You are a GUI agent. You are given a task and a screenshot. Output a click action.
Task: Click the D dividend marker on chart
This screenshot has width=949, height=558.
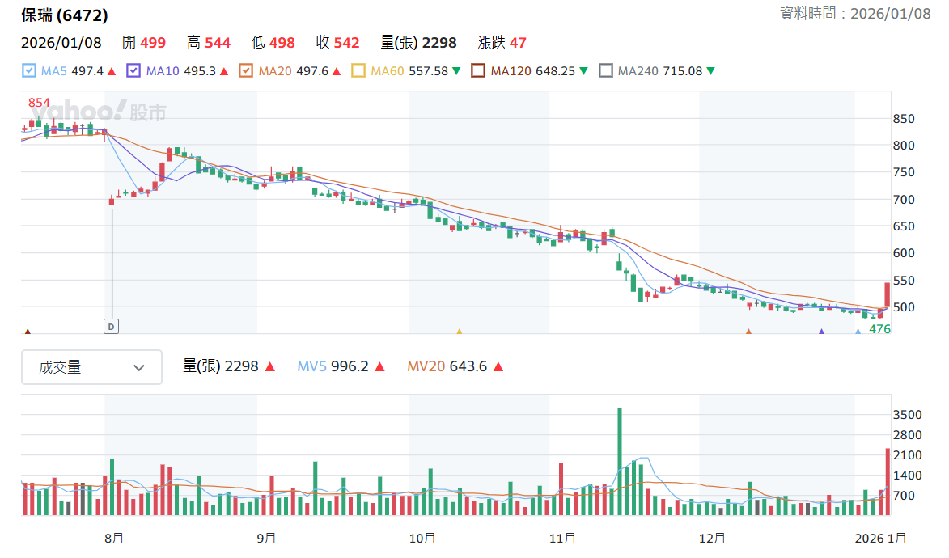112,326
